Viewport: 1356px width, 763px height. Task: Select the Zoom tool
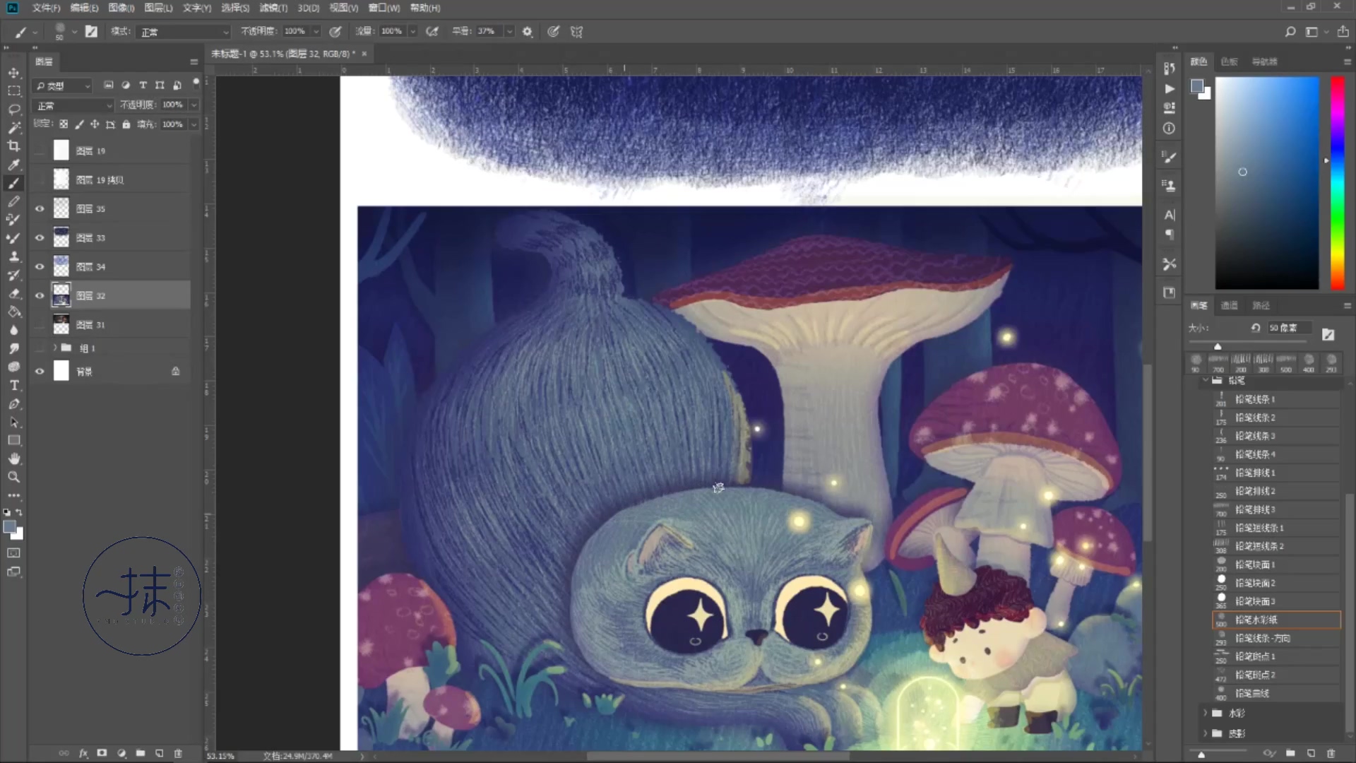coord(13,477)
